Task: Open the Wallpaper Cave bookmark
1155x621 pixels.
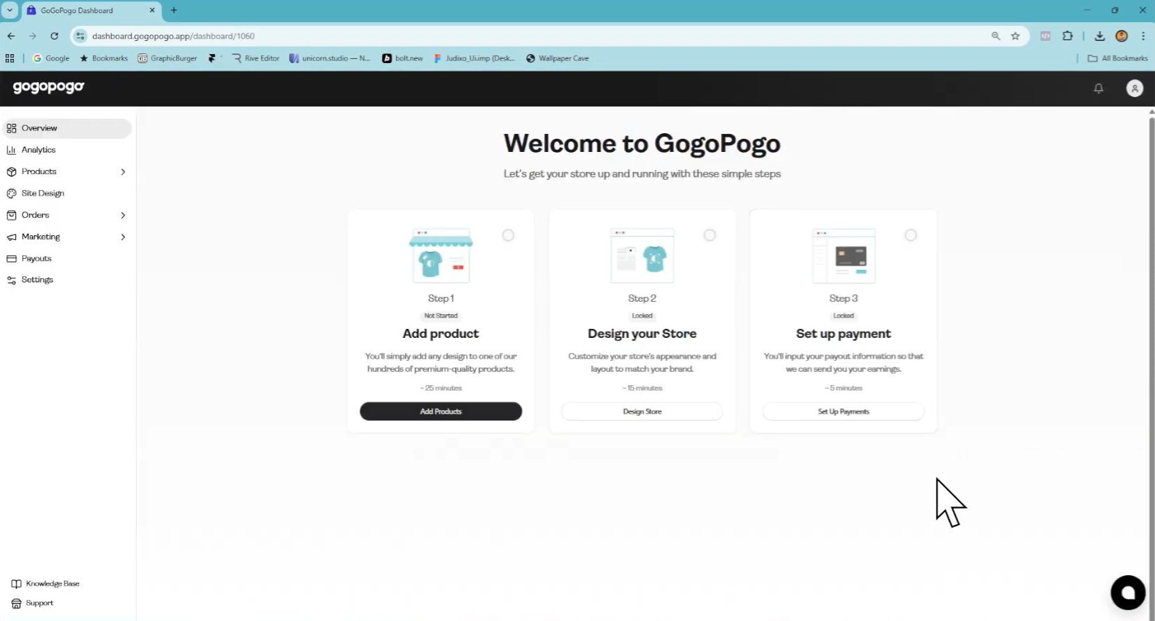Action: (x=557, y=58)
